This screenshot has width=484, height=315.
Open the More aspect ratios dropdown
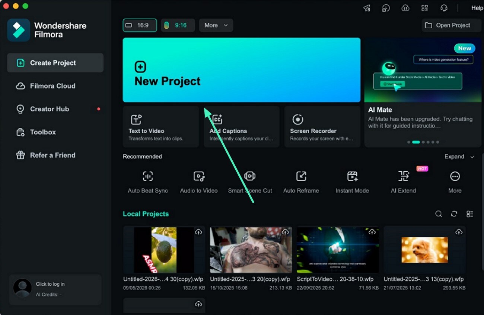[x=216, y=25]
